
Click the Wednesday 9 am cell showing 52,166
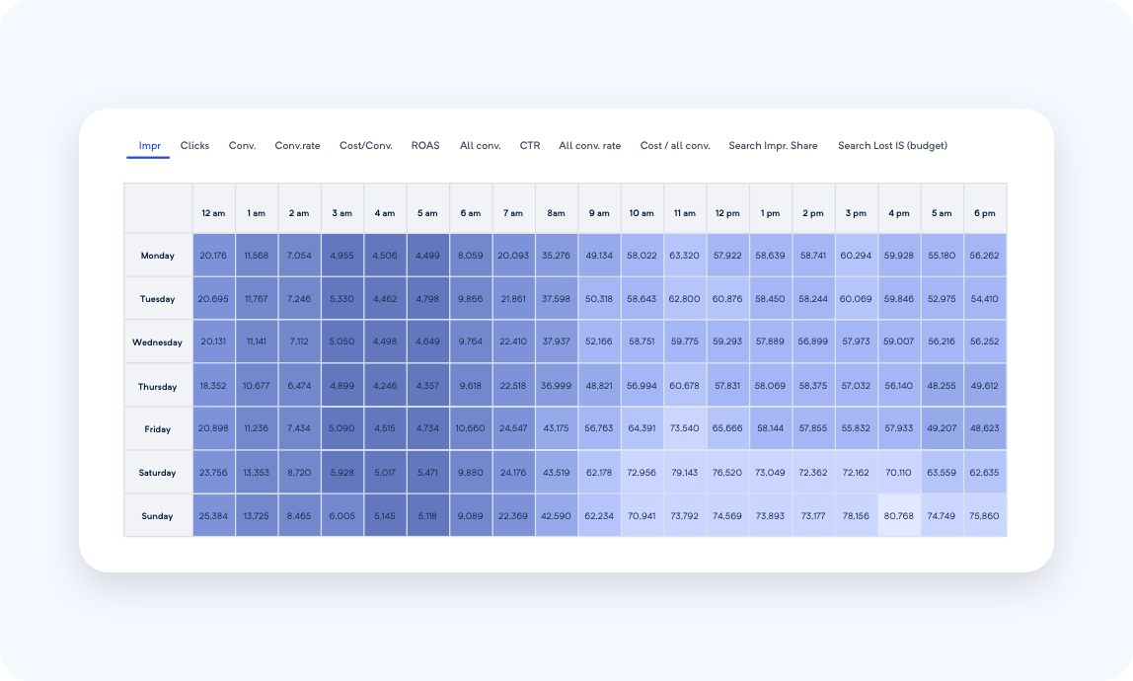[x=599, y=341]
